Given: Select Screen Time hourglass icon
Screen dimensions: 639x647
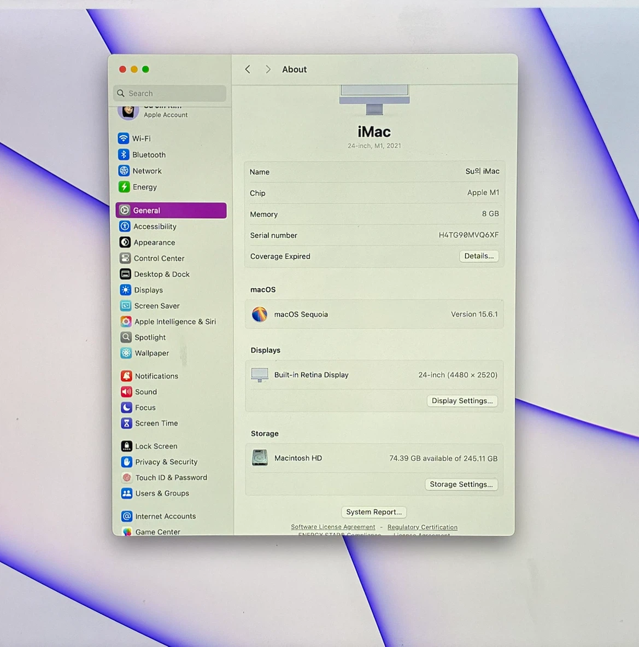Looking at the screenshot, I should [x=127, y=423].
